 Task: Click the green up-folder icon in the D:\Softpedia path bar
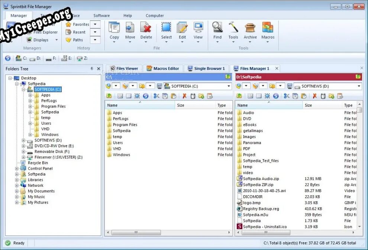(358, 77)
